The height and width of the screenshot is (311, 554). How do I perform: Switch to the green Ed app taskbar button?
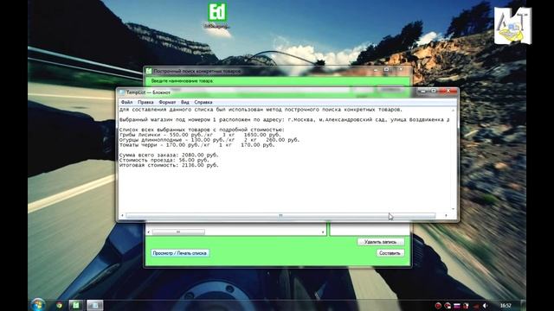click(75, 305)
